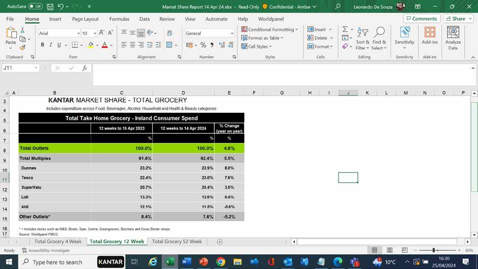Click Decrease Decimal icon
Viewport: 478px width, 269px height.
click(x=231, y=45)
